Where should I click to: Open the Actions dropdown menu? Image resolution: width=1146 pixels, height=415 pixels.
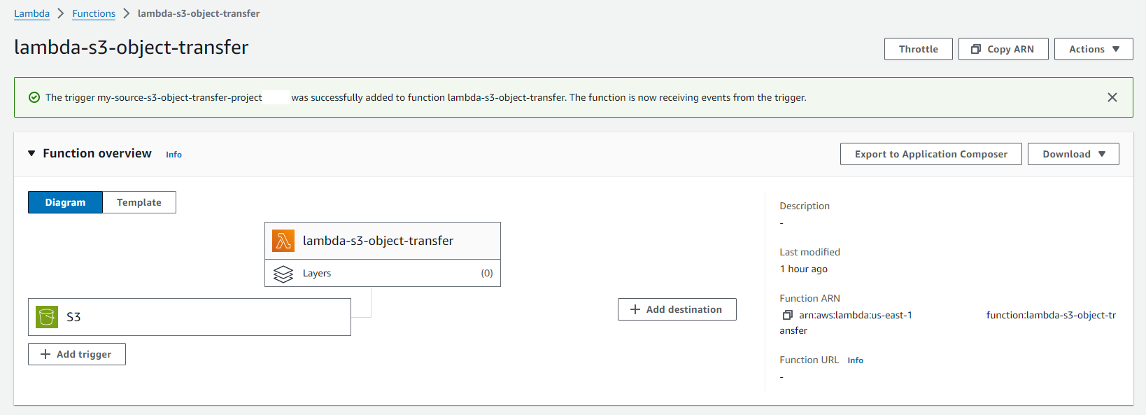coord(1094,49)
